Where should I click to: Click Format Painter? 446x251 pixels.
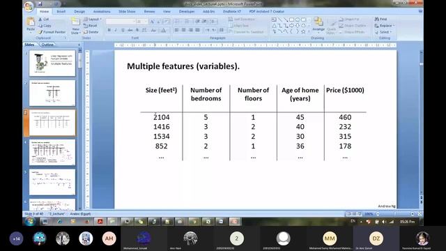point(52,32)
